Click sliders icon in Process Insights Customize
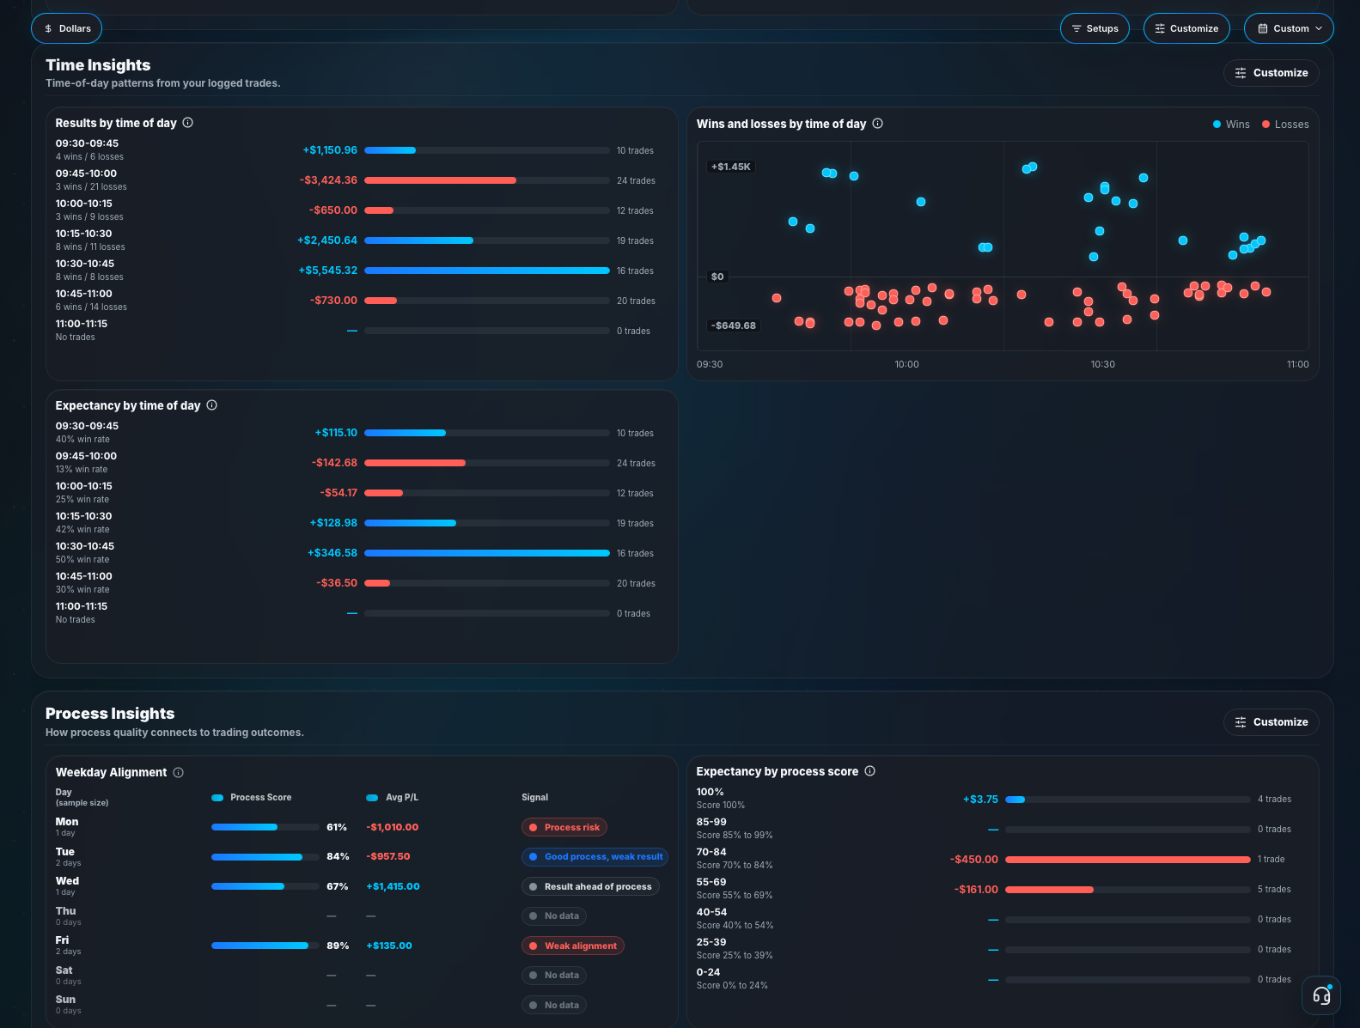 coord(1241,722)
